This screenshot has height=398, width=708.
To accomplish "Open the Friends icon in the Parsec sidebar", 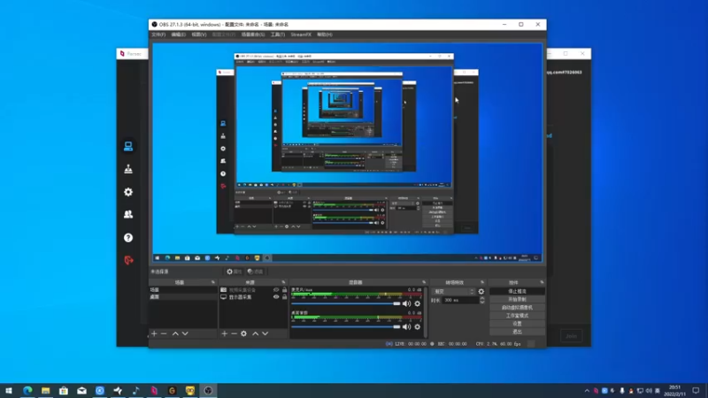I will (128, 214).
